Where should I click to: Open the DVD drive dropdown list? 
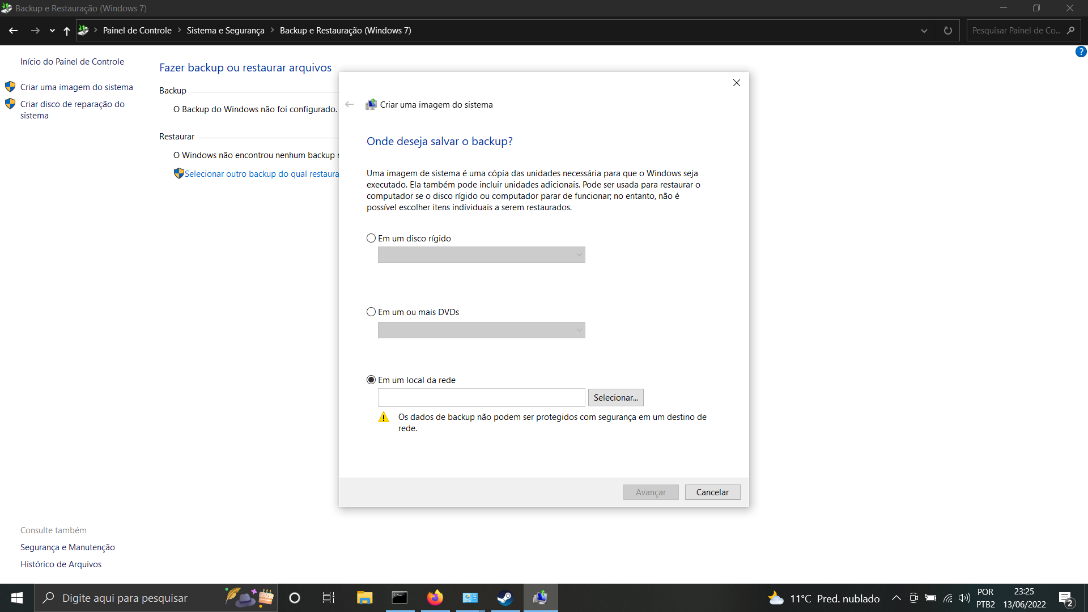(481, 330)
